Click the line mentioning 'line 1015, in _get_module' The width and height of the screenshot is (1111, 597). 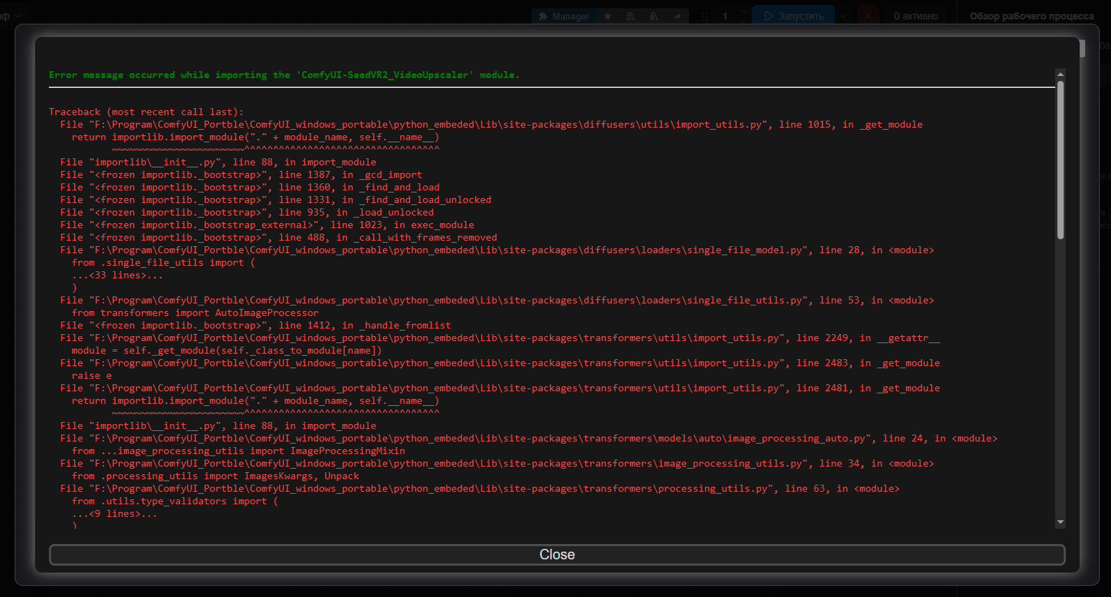pyautogui.click(x=491, y=124)
